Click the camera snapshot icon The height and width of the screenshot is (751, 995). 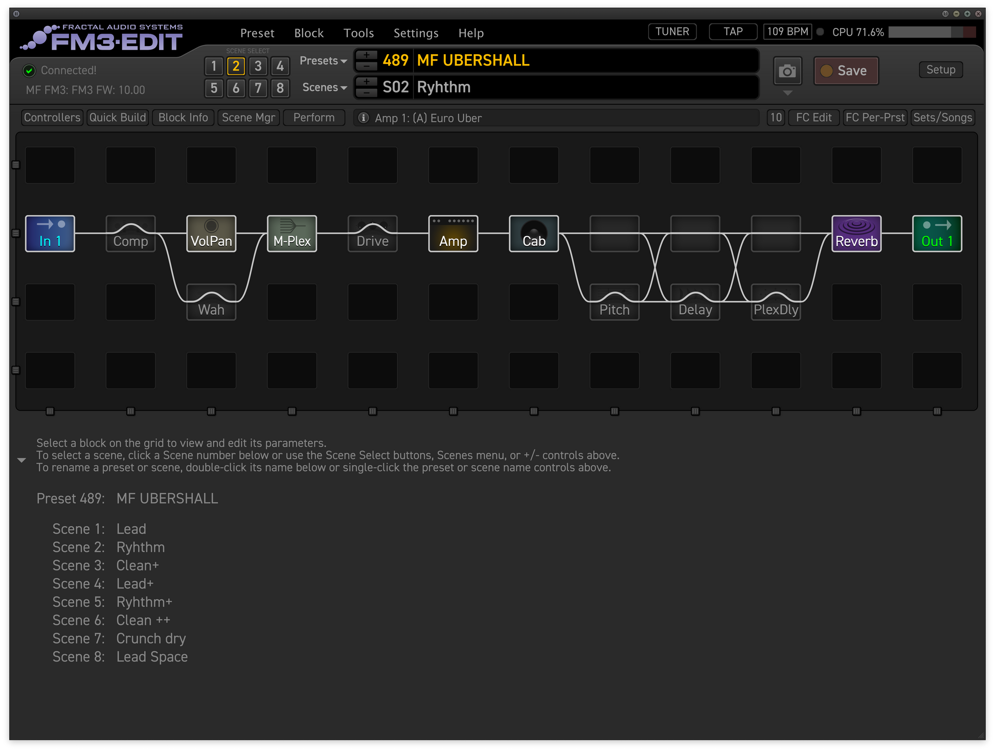coord(787,71)
